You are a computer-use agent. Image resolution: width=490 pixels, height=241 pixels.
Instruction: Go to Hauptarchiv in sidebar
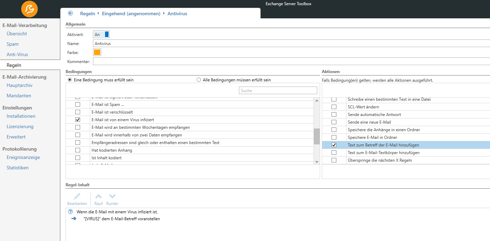point(19,86)
